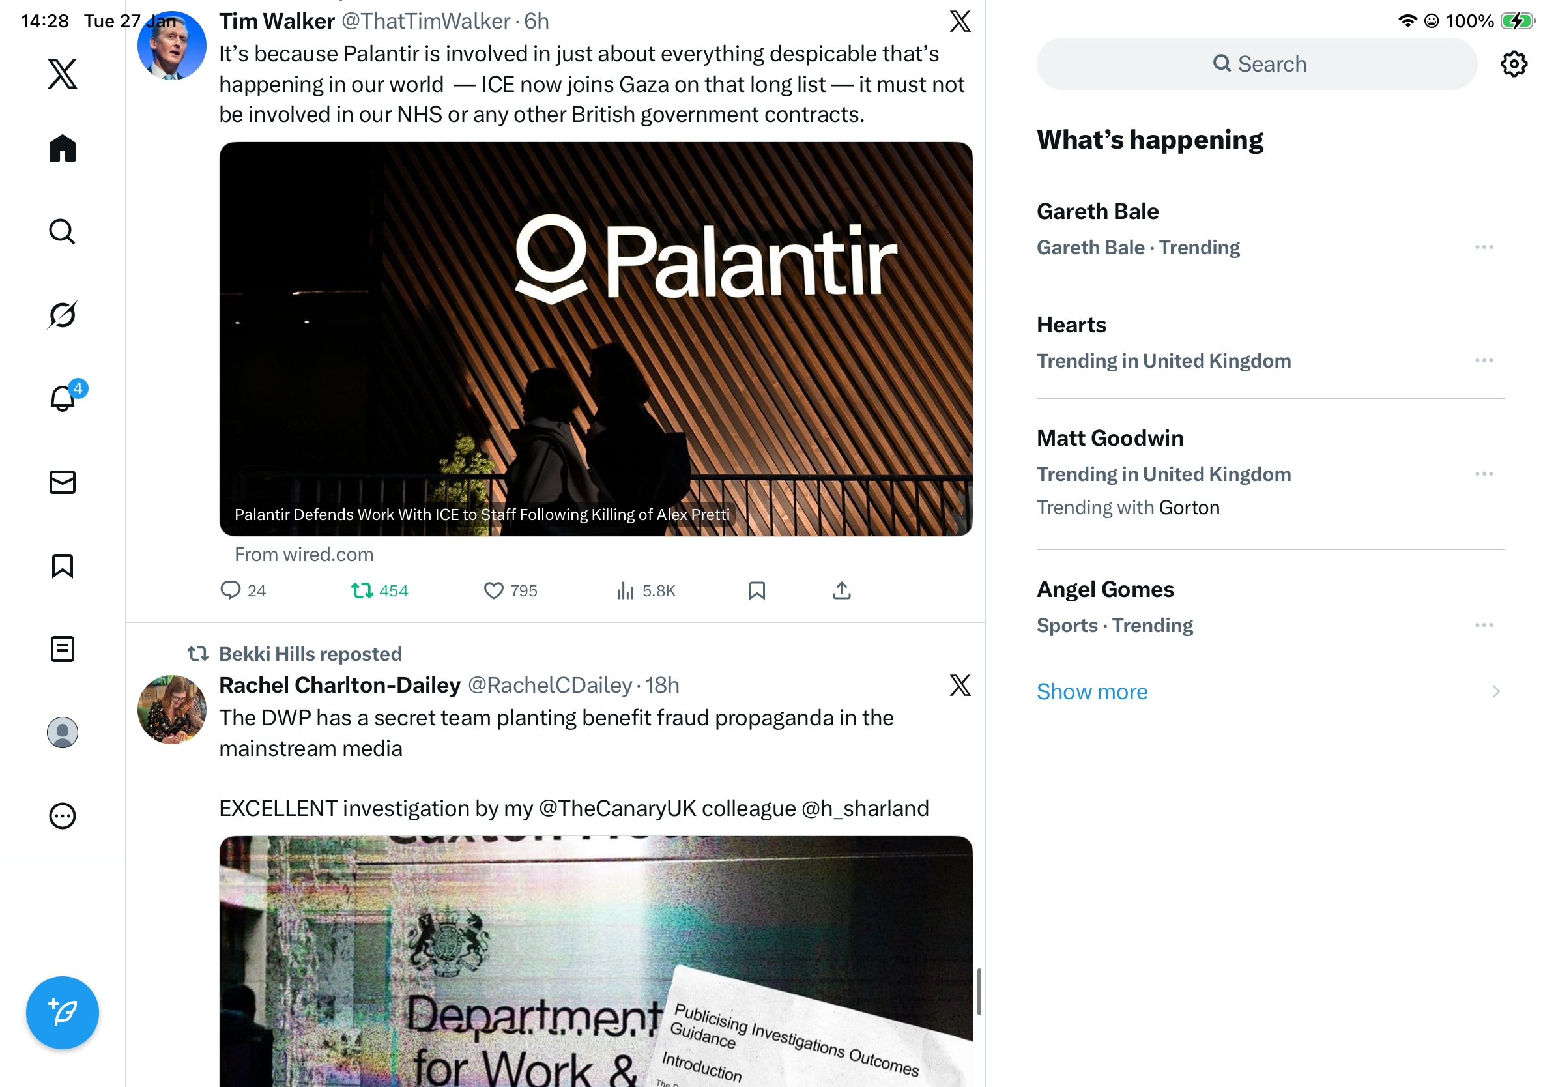This screenshot has width=1556, height=1087.
Task: Click the Search input field
Action: 1256,64
